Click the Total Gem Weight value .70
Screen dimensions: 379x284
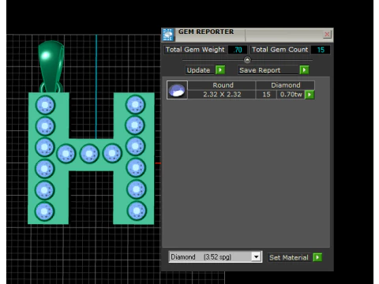(x=238, y=50)
